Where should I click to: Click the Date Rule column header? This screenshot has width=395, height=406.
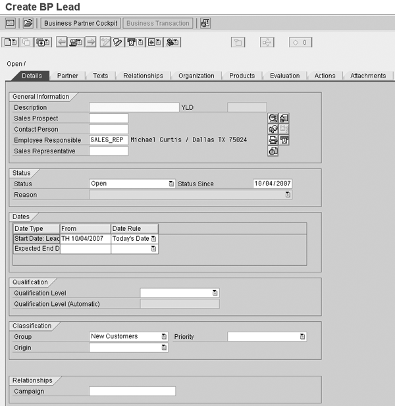[x=134, y=228]
